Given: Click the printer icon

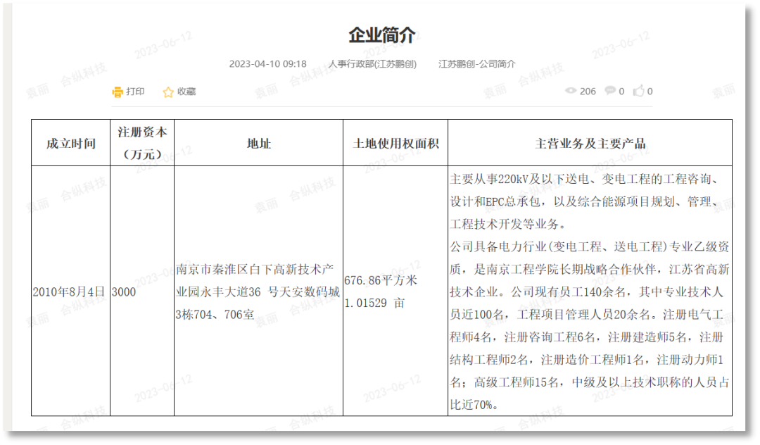Looking at the screenshot, I should pyautogui.click(x=118, y=92).
